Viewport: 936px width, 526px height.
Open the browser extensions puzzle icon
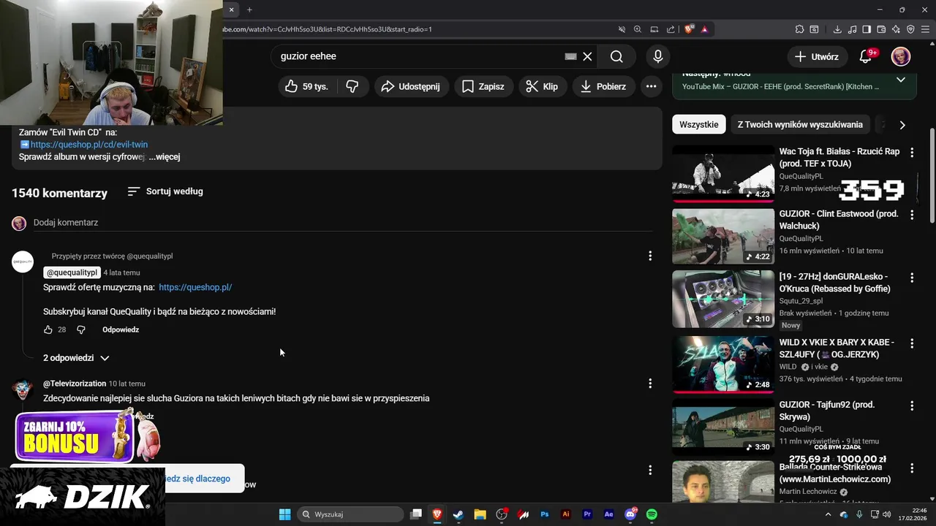coord(799,29)
